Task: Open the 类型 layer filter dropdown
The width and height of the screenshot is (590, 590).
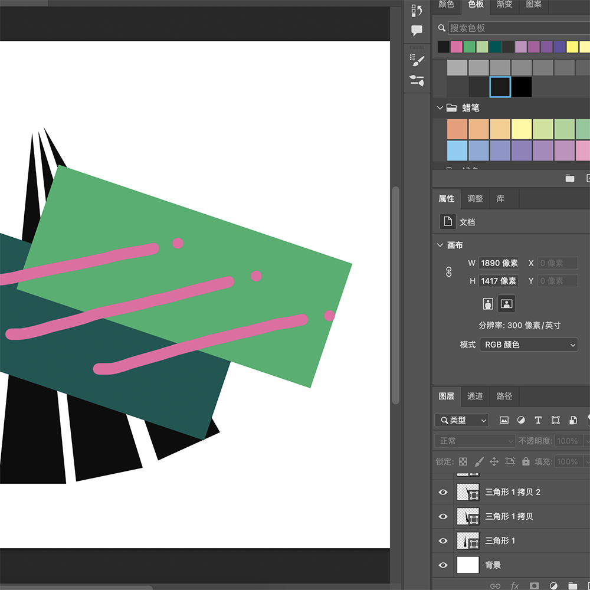Action: tap(461, 420)
